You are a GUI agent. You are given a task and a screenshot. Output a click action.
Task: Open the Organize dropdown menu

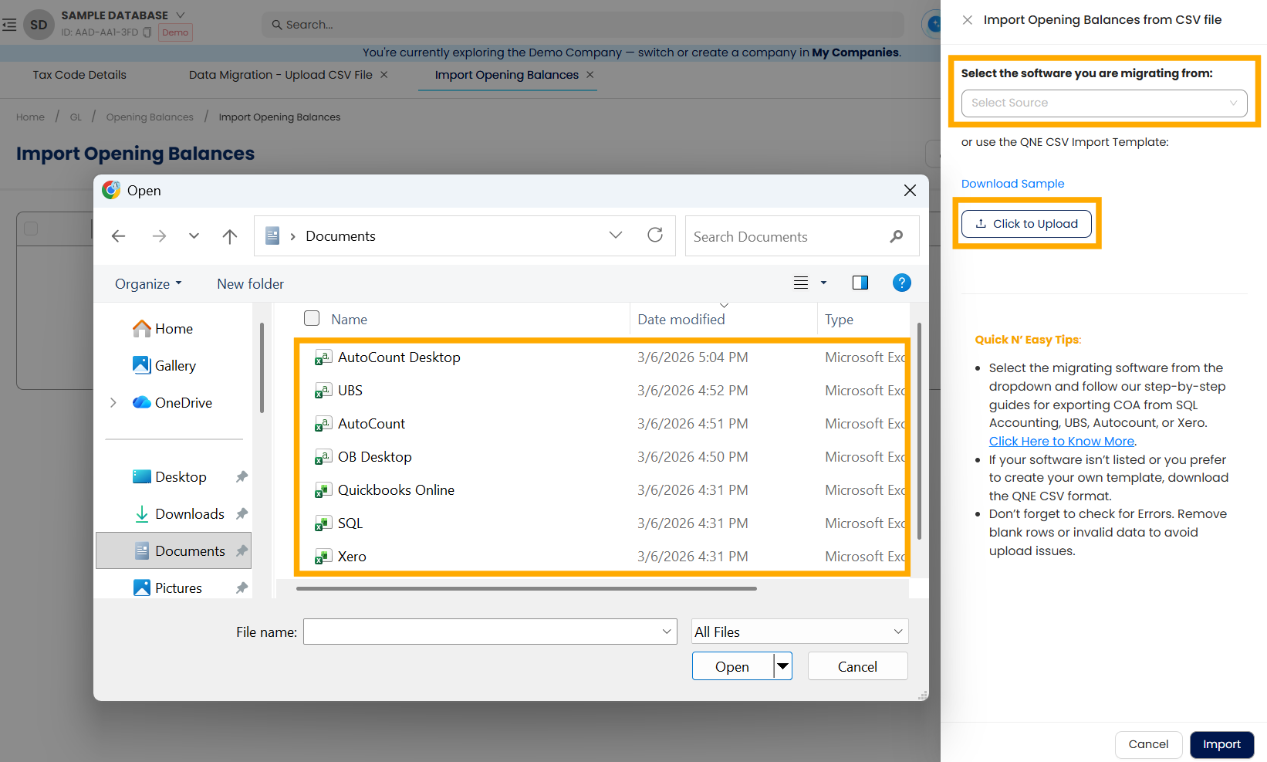pyautogui.click(x=148, y=284)
